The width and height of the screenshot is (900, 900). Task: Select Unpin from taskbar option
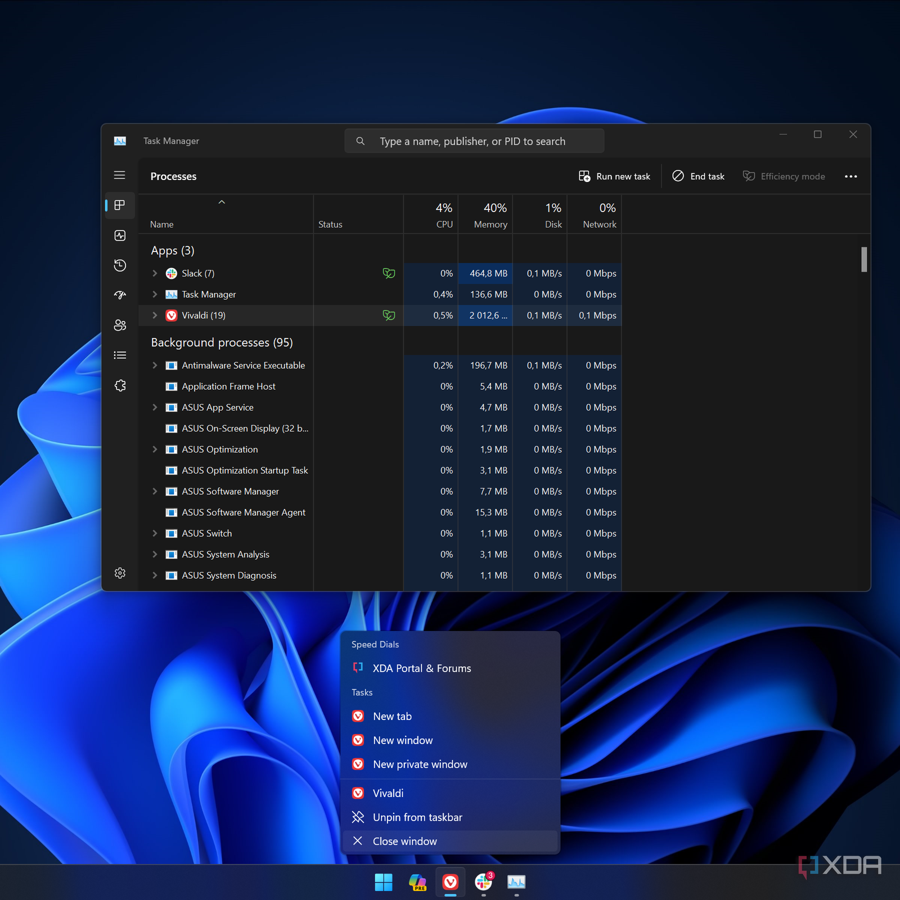pyautogui.click(x=417, y=817)
